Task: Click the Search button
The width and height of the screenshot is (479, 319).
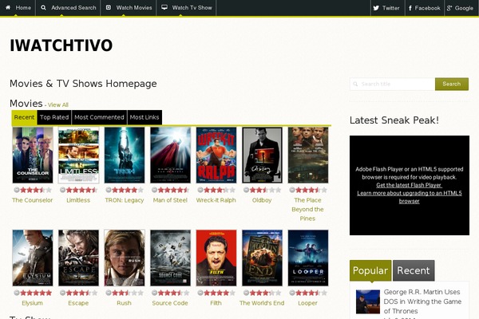Action: click(452, 84)
